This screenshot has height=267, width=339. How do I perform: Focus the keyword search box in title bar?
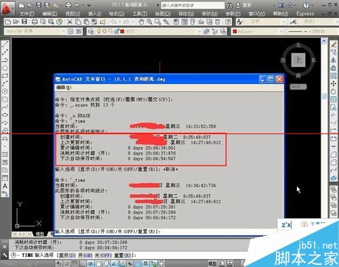[193, 5]
